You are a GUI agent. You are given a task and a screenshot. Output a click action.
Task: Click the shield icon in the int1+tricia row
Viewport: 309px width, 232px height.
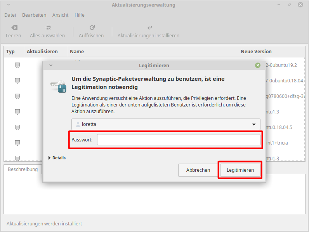pyautogui.click(x=17, y=143)
